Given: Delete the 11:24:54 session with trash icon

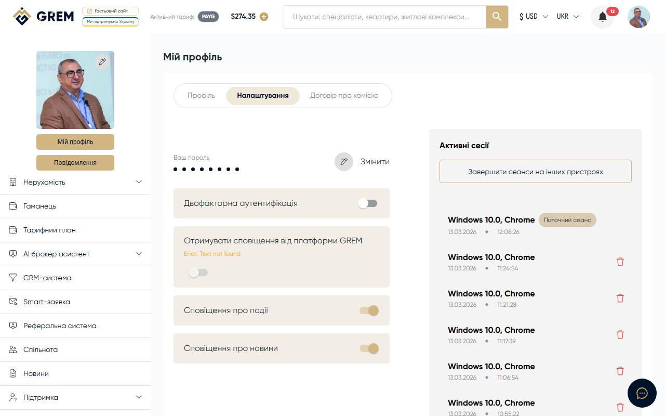Looking at the screenshot, I should point(620,262).
